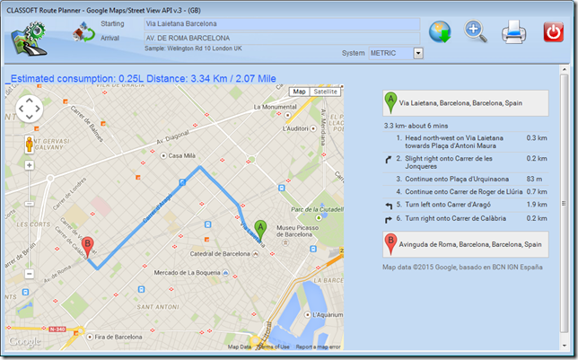Click Parc de la Ciutadella marker
The image size is (578, 360).
pos(319,218)
